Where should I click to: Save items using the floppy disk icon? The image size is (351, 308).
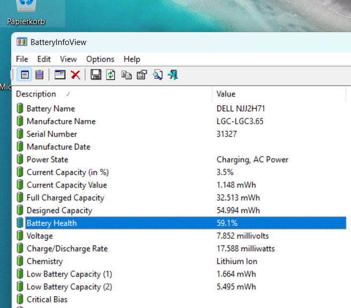(96, 74)
